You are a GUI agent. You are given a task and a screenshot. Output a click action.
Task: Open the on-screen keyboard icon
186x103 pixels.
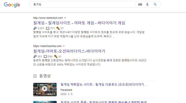[x=140, y=4]
